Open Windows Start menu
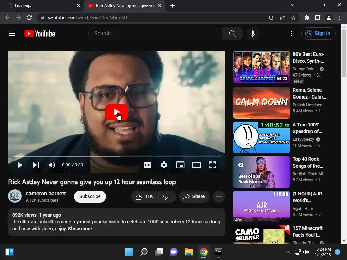The image size is (347, 260). coord(129,252)
